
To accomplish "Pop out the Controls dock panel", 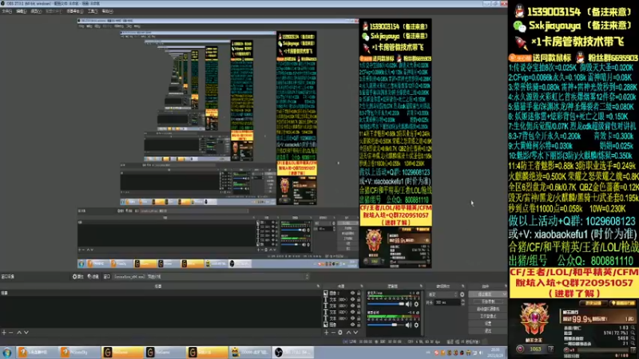I will [x=506, y=286].
